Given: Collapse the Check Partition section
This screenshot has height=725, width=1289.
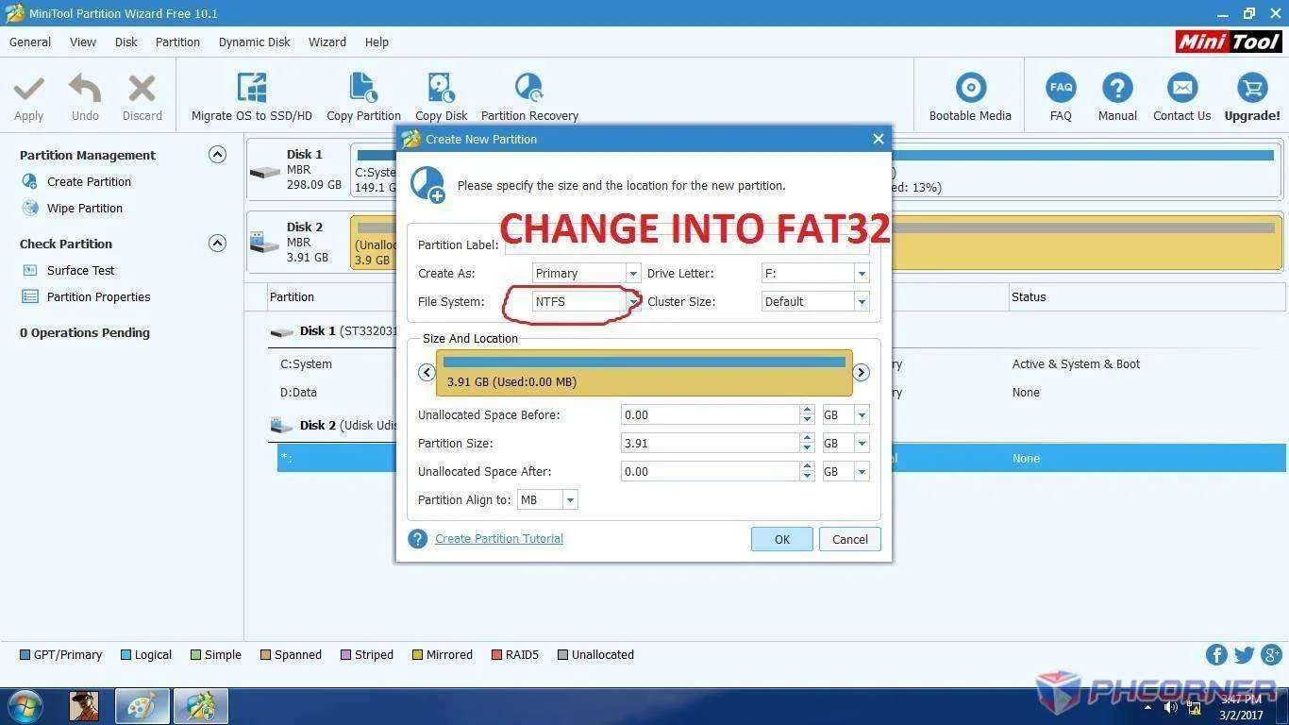Looking at the screenshot, I should 217,244.
